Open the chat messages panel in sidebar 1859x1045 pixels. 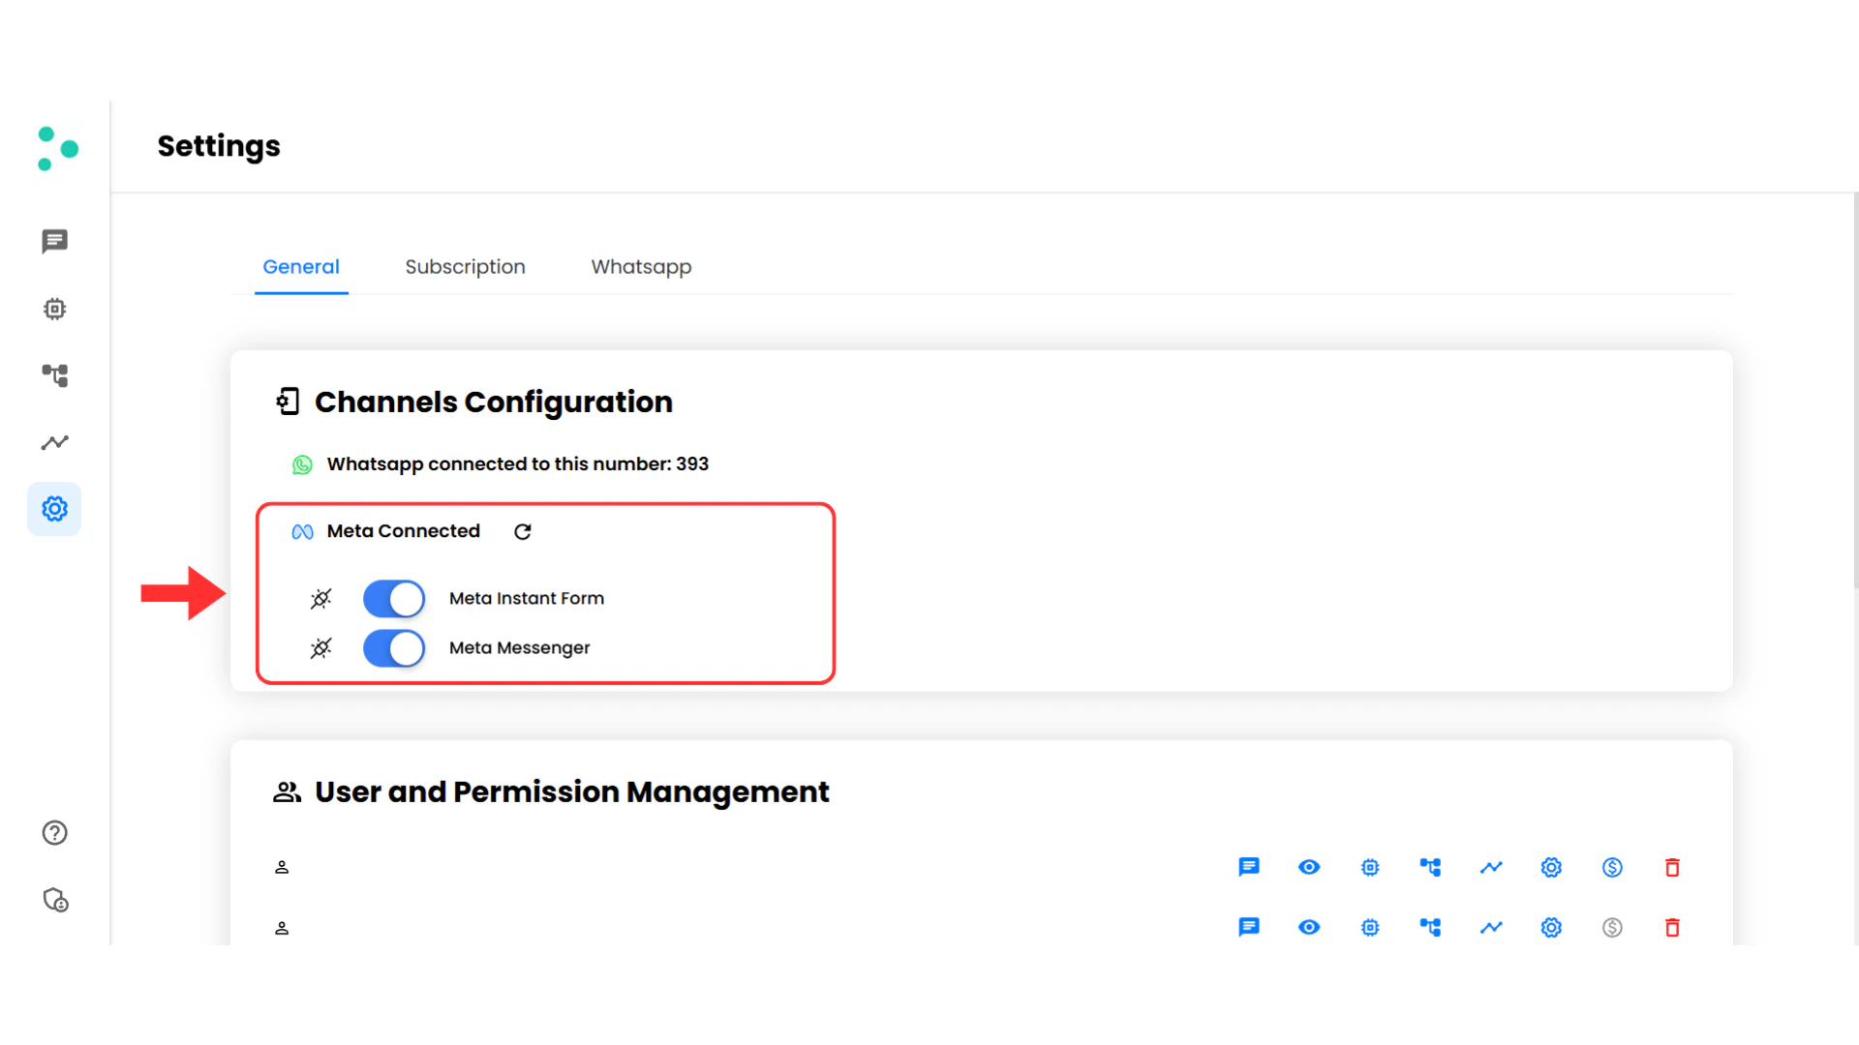click(54, 241)
